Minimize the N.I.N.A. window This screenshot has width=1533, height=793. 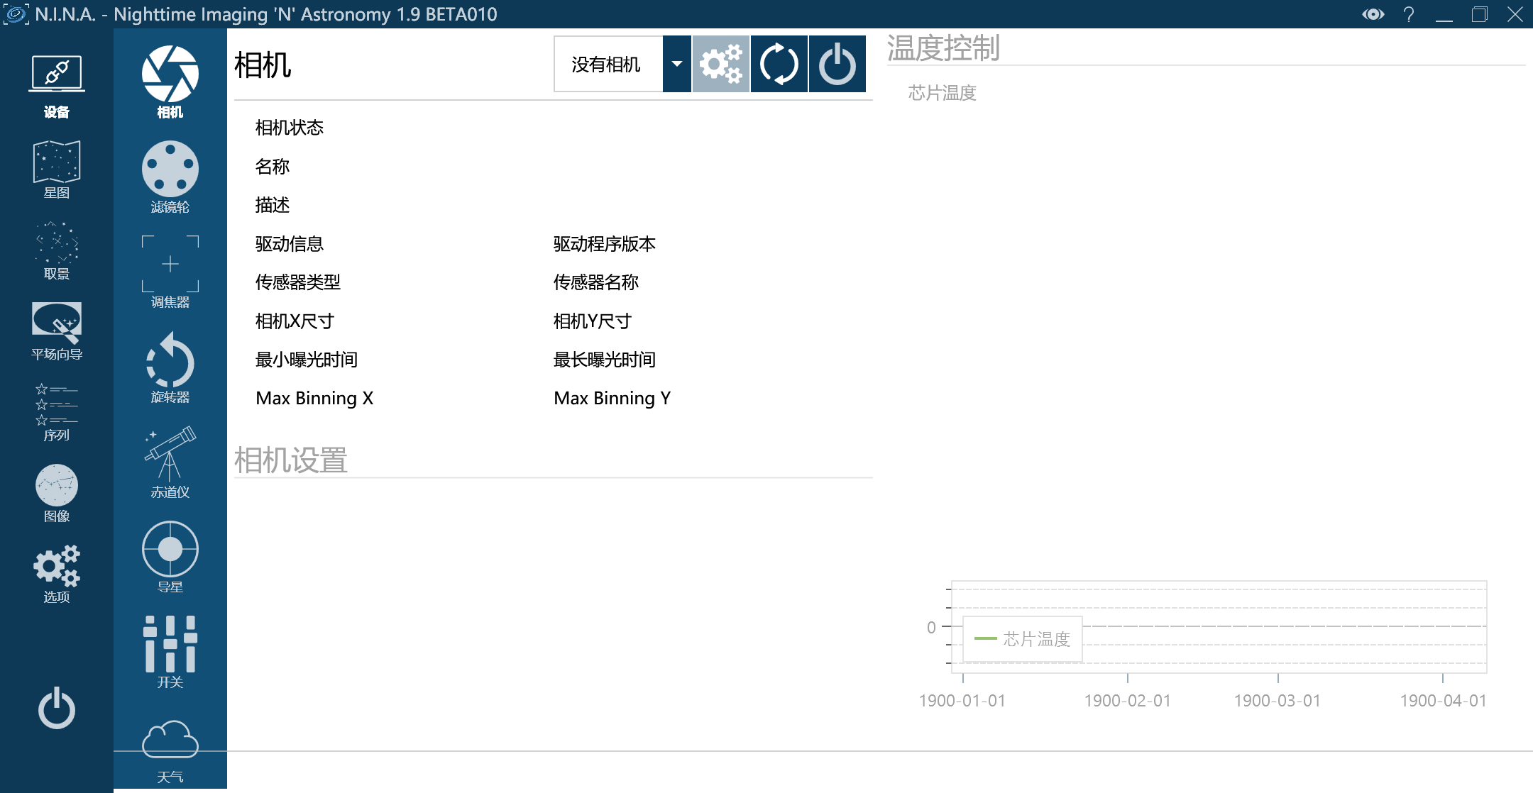(1444, 14)
